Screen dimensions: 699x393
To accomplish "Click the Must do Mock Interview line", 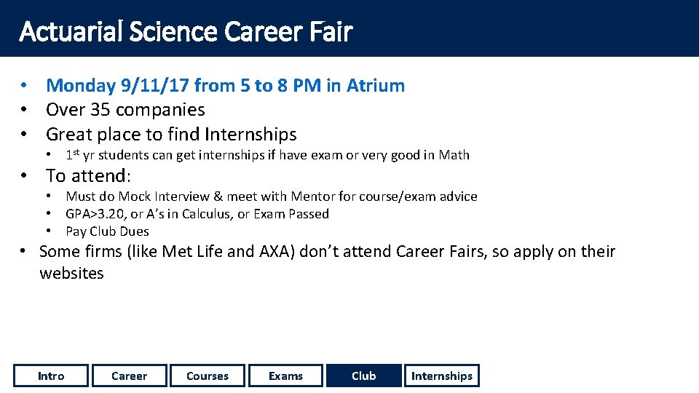I will coord(272,196).
